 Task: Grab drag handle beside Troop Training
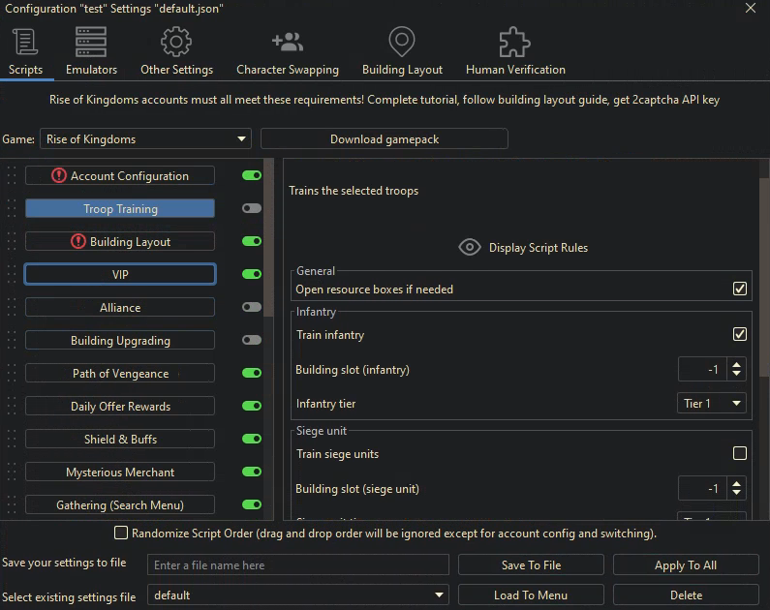[x=12, y=208]
